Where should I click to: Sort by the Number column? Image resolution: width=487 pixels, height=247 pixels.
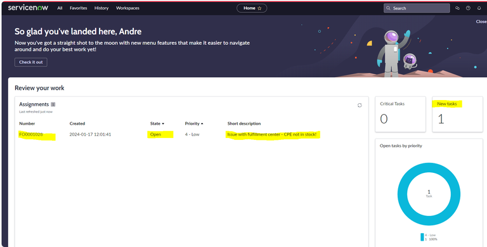[27, 123]
